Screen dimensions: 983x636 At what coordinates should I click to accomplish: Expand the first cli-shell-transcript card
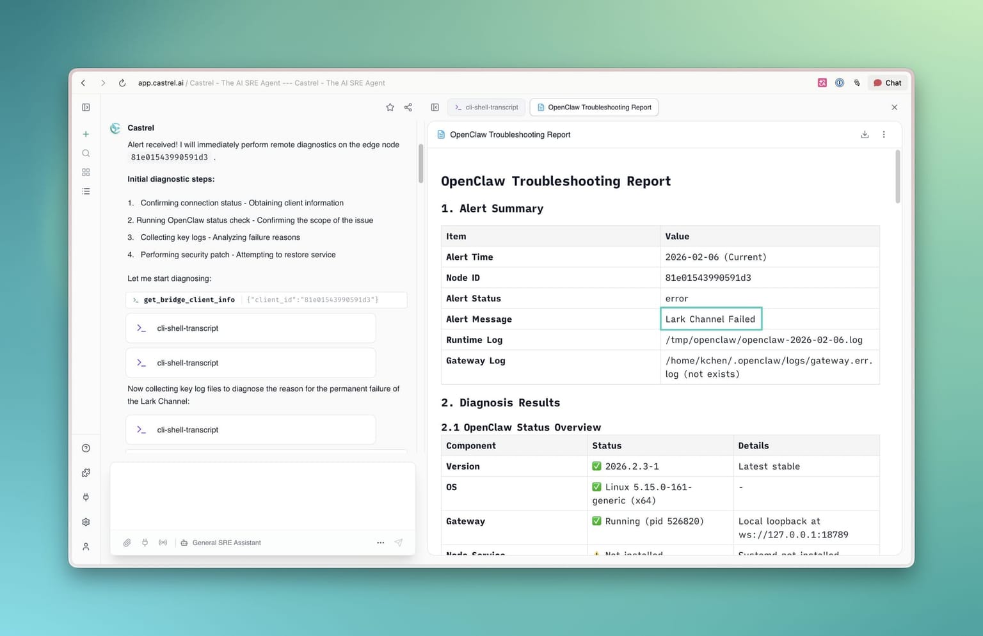[x=250, y=328]
